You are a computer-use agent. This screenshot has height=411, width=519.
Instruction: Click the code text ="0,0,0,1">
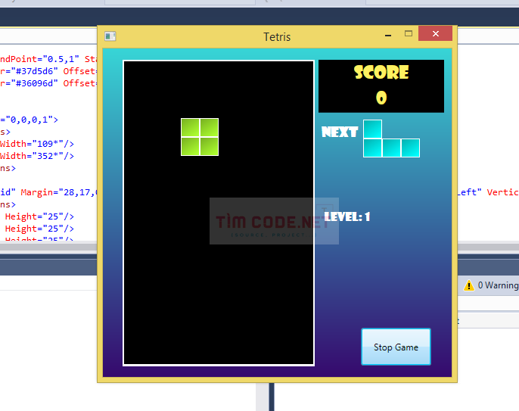(29, 120)
